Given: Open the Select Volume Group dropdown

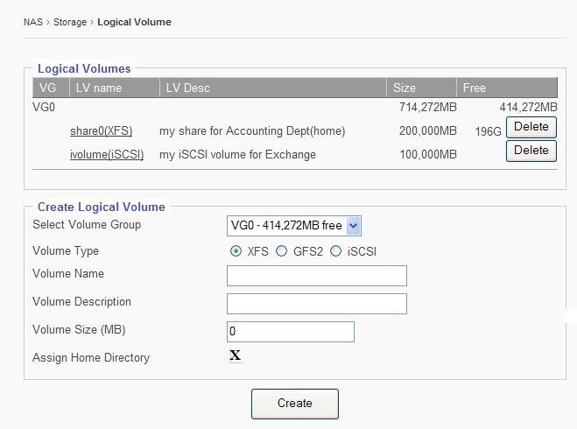Looking at the screenshot, I should pyautogui.click(x=293, y=226).
